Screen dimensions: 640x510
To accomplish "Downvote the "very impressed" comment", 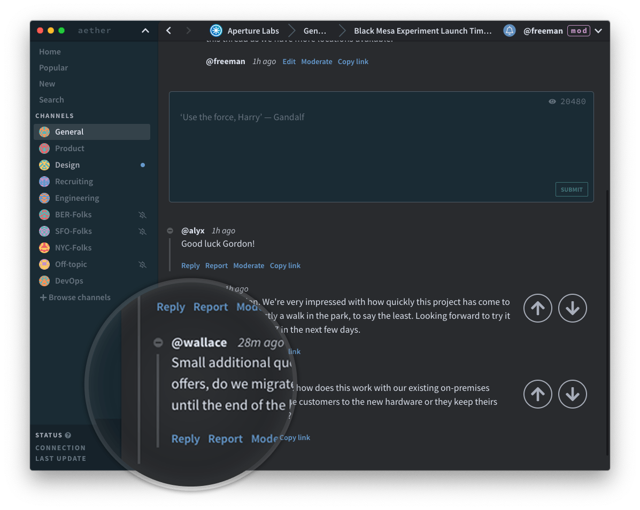I will click(x=572, y=308).
